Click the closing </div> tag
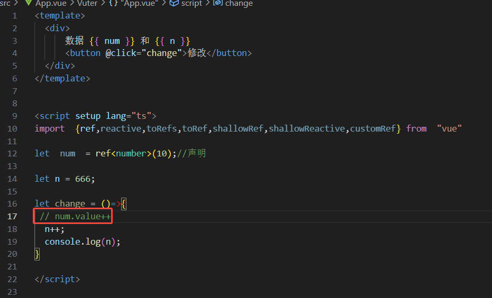Image resolution: width=492 pixels, height=298 pixels. pyautogui.click(x=60, y=66)
